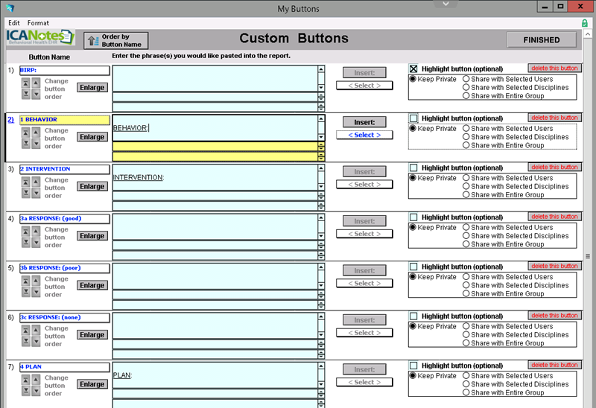Image resolution: width=596 pixels, height=408 pixels.
Task: Check Highlight button for 2 INTERVENTION row
Action: point(413,168)
